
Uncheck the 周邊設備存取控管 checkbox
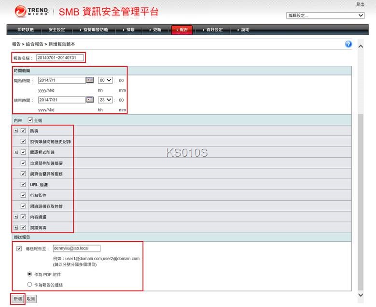[x=23, y=206]
